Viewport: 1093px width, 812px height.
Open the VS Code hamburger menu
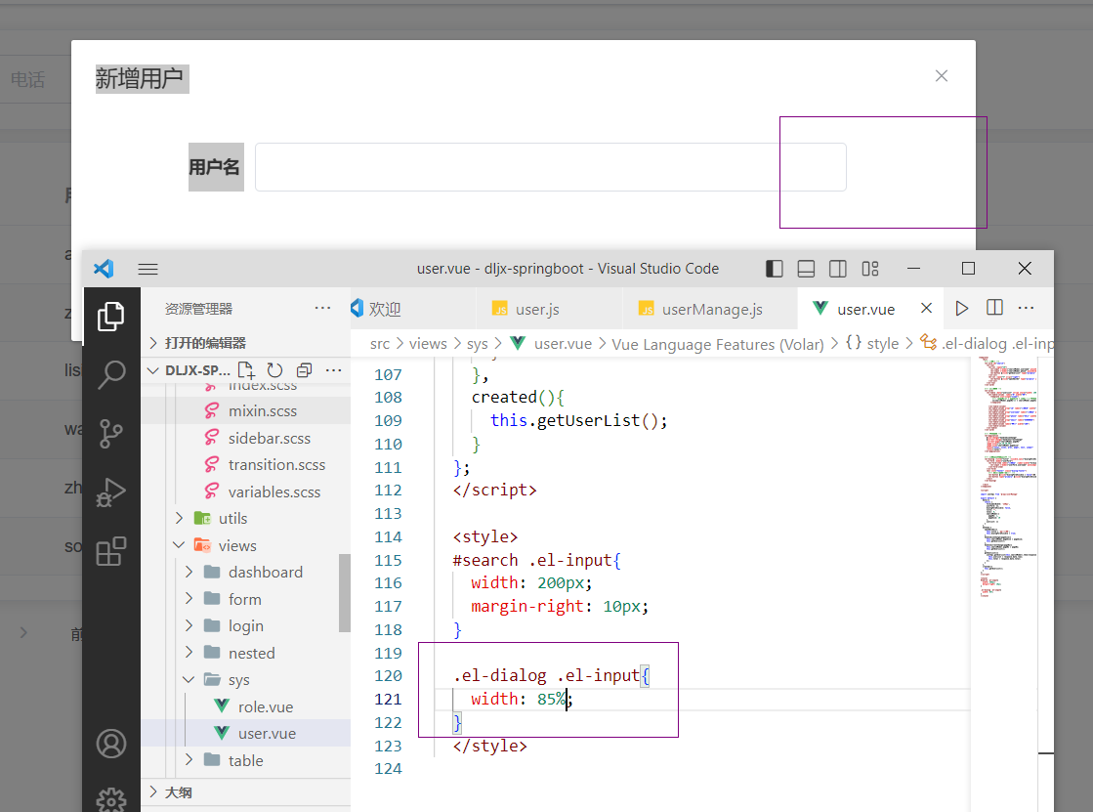click(x=147, y=270)
